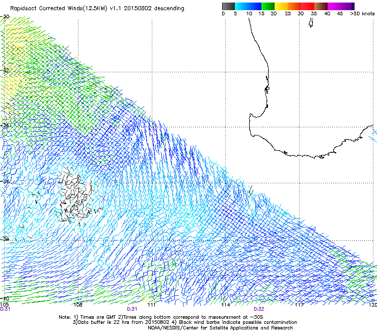Pick the dark purple 45-50 knots legend swatch

(x=347, y=6)
